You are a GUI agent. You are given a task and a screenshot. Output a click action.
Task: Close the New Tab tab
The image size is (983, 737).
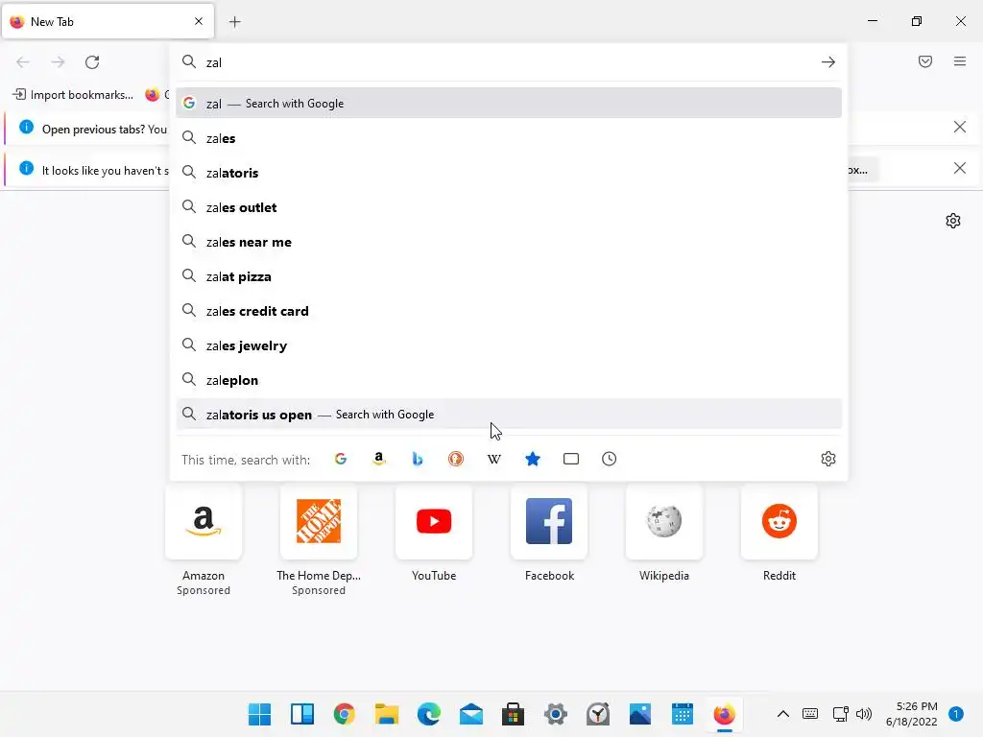(199, 21)
